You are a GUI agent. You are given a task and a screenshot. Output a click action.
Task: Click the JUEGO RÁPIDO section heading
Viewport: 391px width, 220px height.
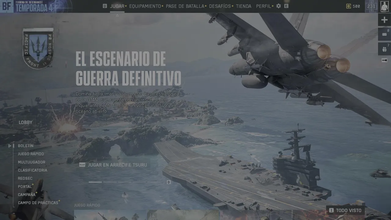(87, 205)
